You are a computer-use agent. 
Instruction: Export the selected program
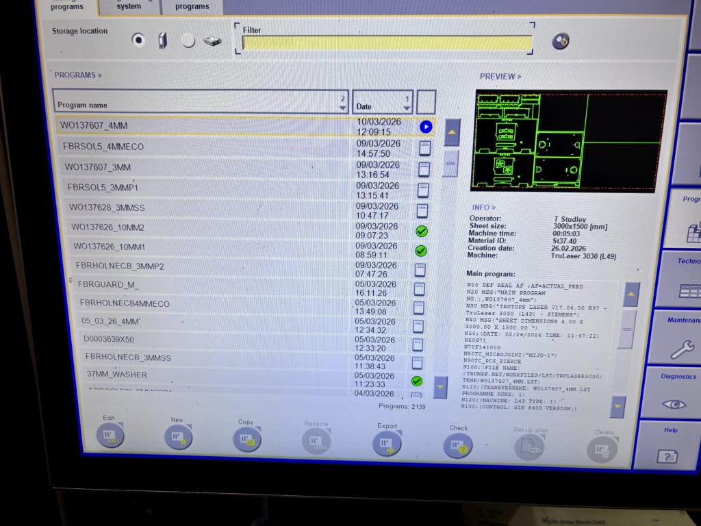pos(387,443)
